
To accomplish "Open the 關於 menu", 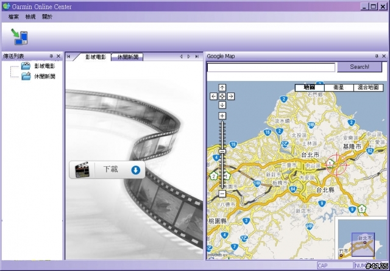I will [47, 16].
